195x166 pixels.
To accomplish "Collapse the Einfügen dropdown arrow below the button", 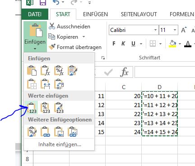I will 35,49.
